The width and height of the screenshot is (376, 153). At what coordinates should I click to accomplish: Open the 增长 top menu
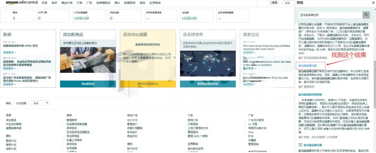[118, 3]
